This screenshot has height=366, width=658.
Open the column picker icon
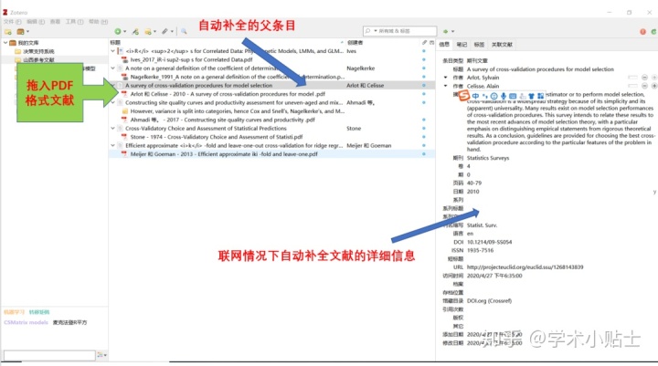click(x=431, y=42)
